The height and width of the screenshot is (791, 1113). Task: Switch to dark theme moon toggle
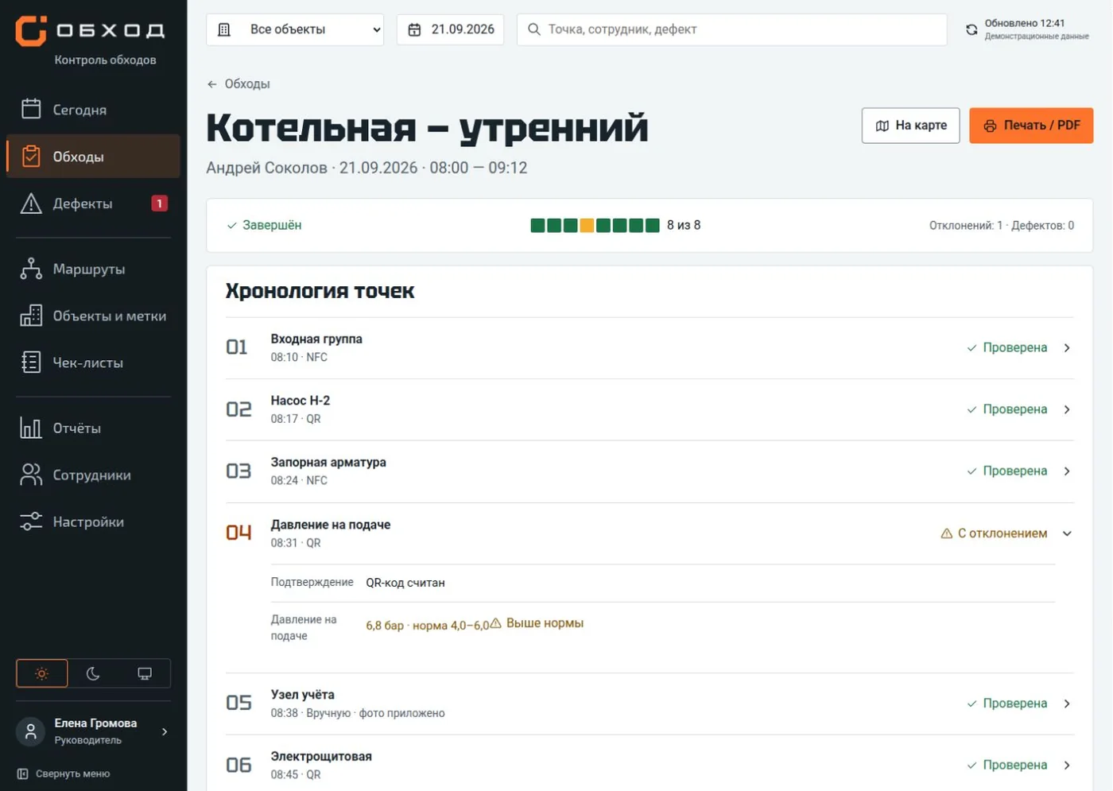[x=93, y=673]
